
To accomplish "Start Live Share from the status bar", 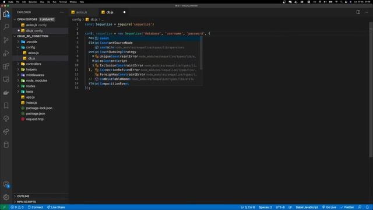I will coord(56,207).
